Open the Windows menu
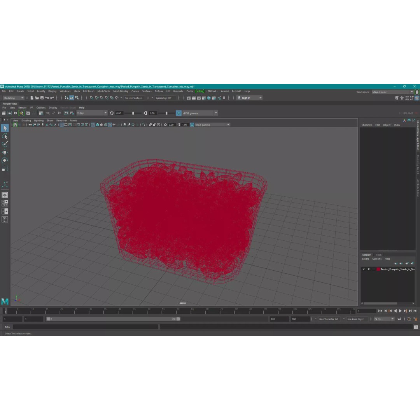 (65, 91)
